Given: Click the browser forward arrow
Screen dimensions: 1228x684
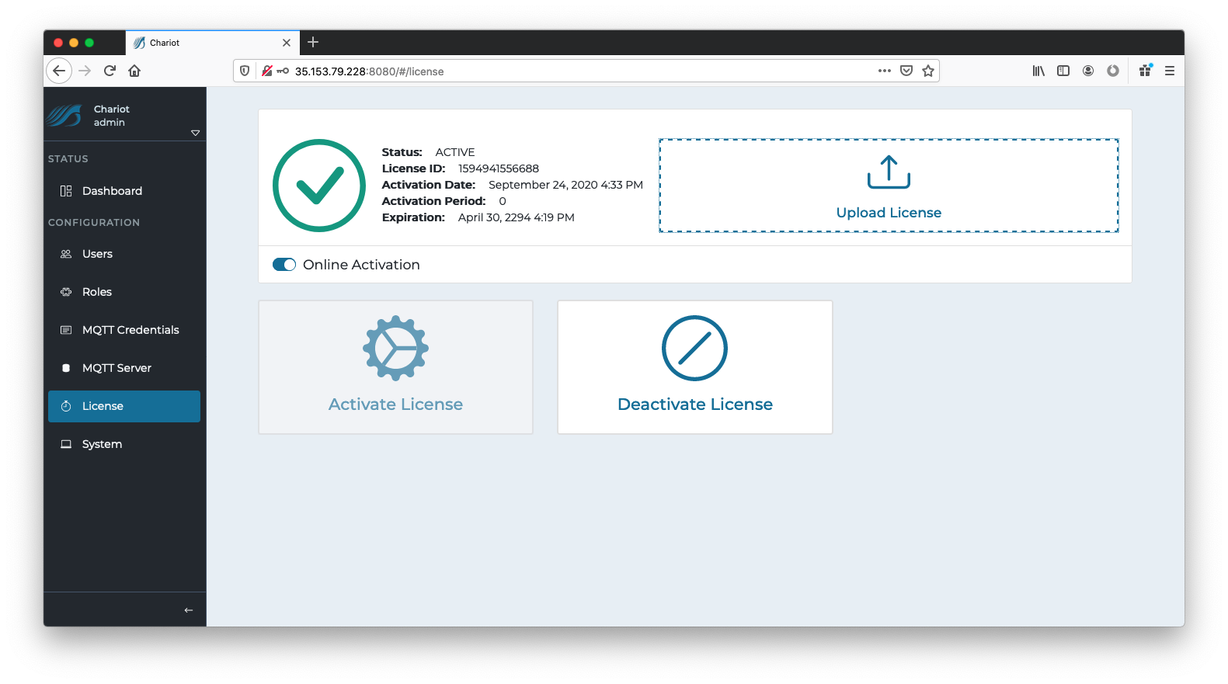Looking at the screenshot, I should pos(85,71).
